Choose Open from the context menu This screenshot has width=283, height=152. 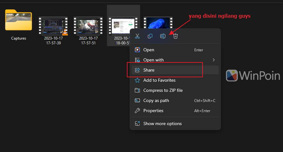(x=148, y=50)
